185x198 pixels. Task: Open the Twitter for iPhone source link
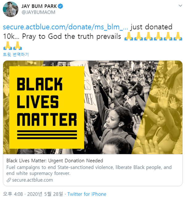(x=87, y=194)
